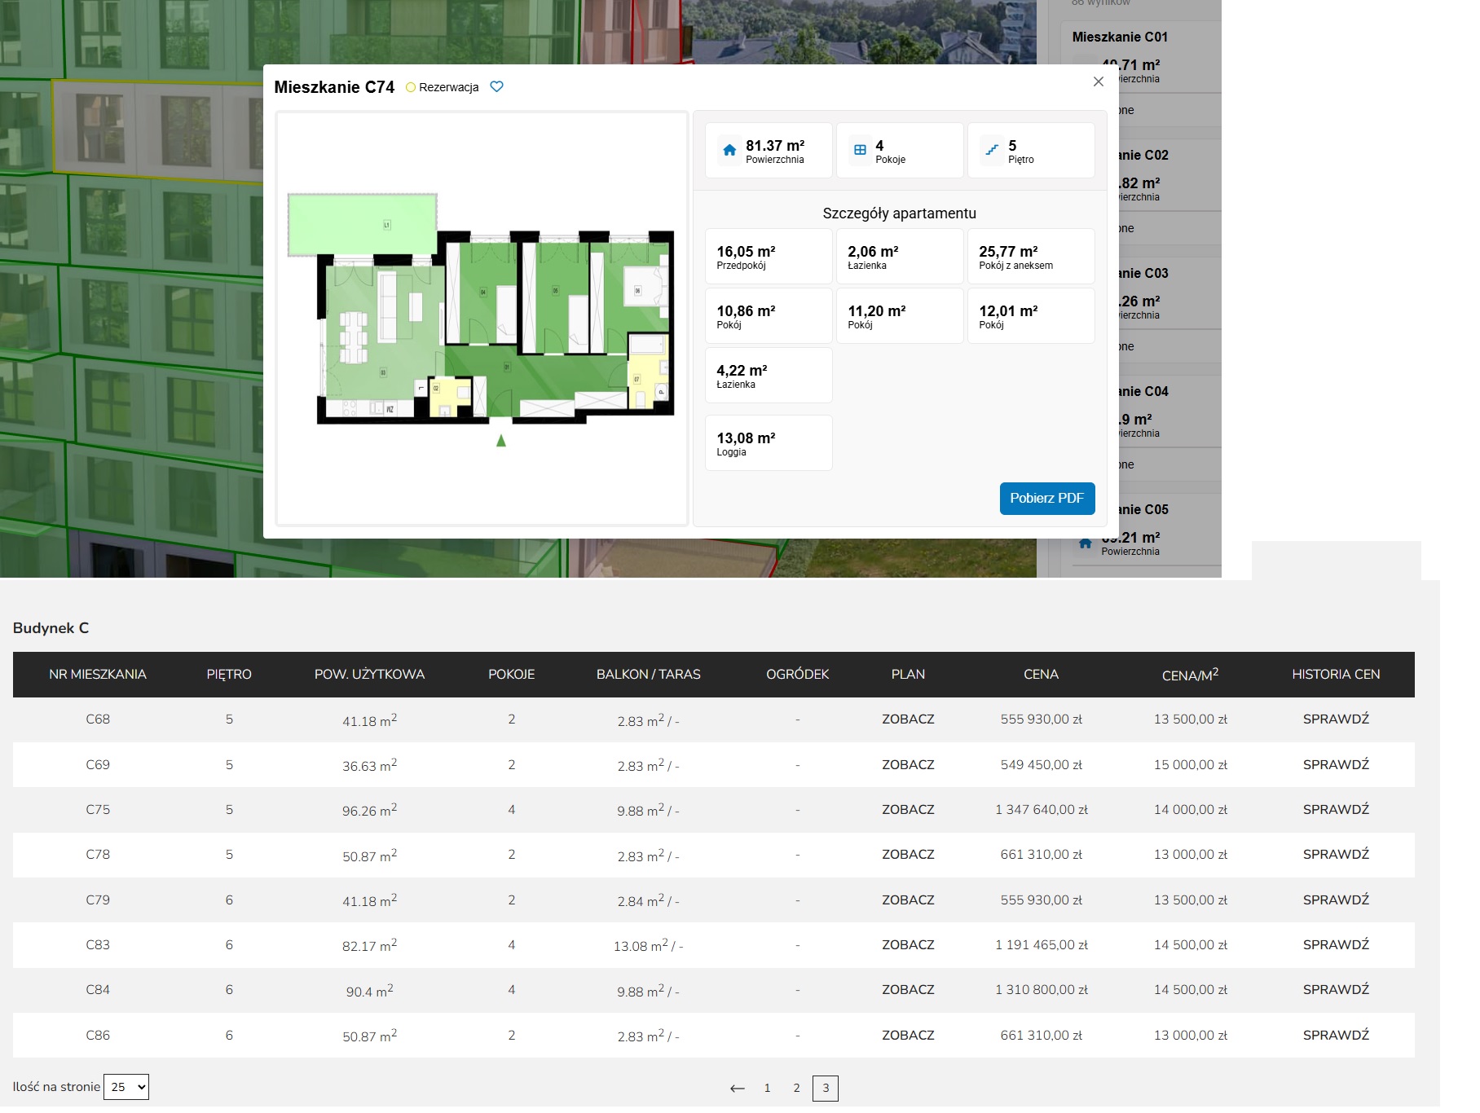Image resolution: width=1480 pixels, height=1113 pixels.
Task: Click the 13,08 m² Loggia detail card
Action: pyautogui.click(x=768, y=443)
